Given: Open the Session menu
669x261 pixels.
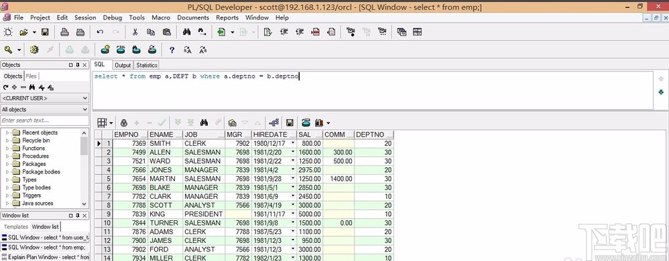Looking at the screenshot, I should click(85, 17).
